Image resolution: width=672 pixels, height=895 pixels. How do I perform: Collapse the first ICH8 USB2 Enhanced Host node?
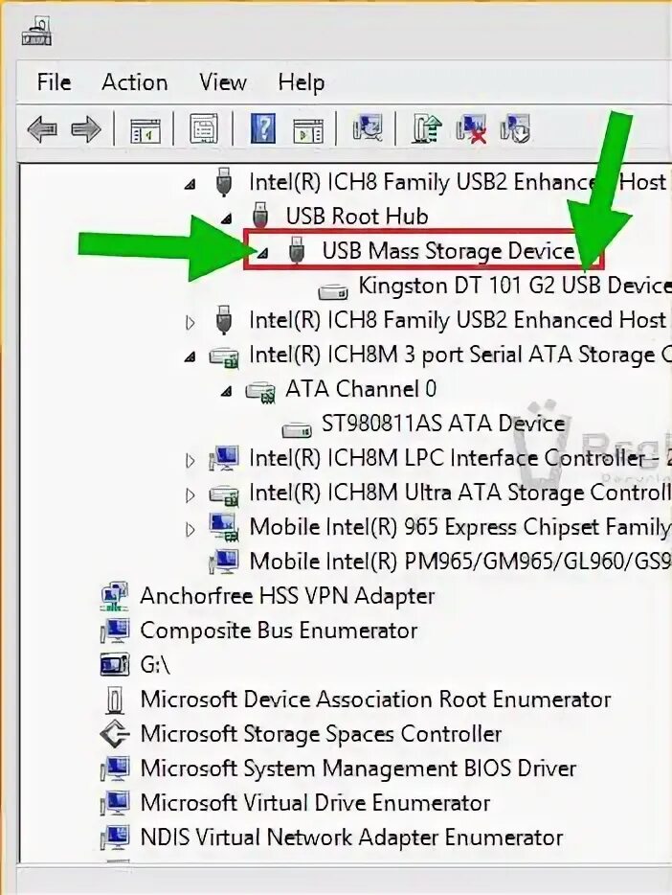coord(190,184)
